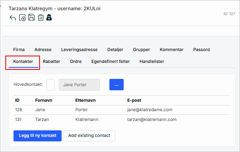
Task: Click the small Hovedkontakt ID box
Action: [51, 85]
